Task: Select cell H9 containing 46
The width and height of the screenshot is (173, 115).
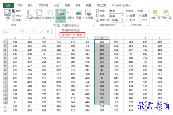Action: 116,74
